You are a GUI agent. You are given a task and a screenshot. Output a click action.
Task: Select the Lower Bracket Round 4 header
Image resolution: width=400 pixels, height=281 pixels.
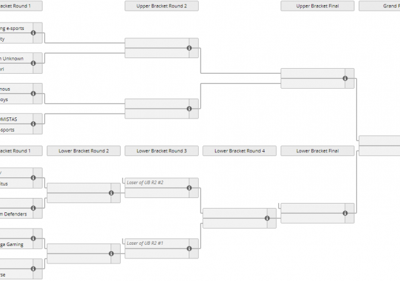tap(239, 150)
